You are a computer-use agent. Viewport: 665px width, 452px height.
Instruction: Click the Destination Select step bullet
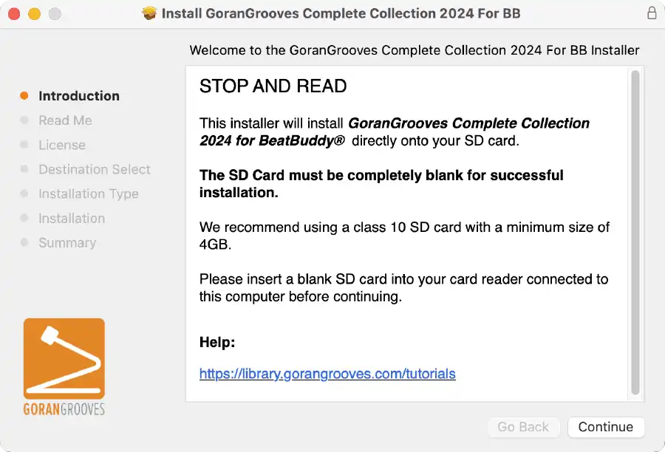coord(24,169)
